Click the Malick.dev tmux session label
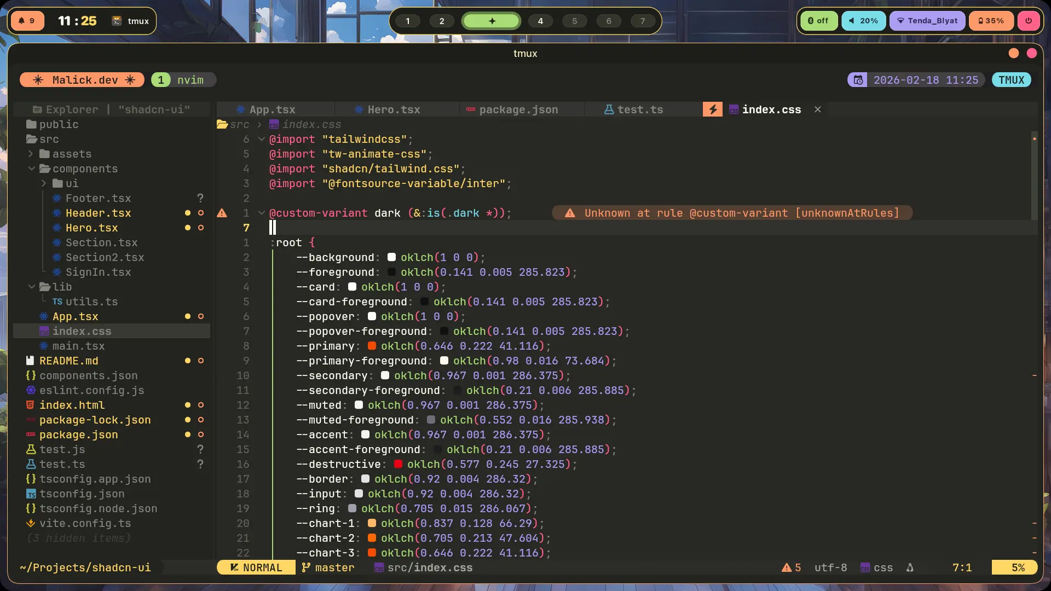Viewport: 1051px width, 591px height. [x=82, y=80]
